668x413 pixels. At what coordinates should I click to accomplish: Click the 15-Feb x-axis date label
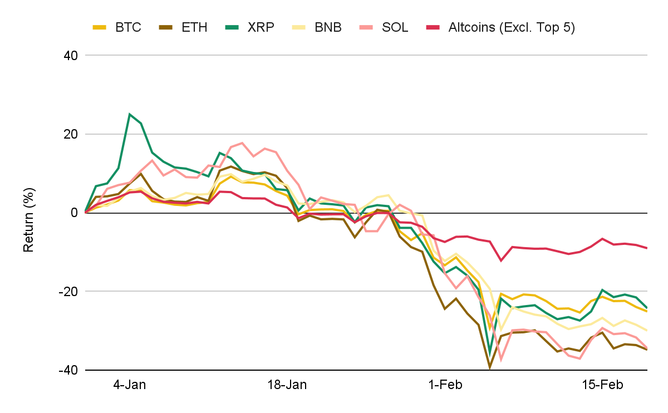[x=602, y=385]
